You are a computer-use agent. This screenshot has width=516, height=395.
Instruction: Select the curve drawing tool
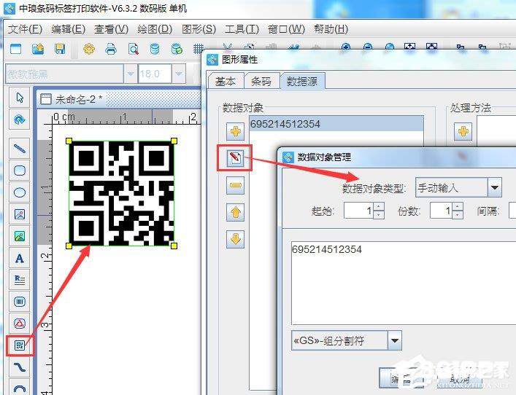(x=20, y=367)
